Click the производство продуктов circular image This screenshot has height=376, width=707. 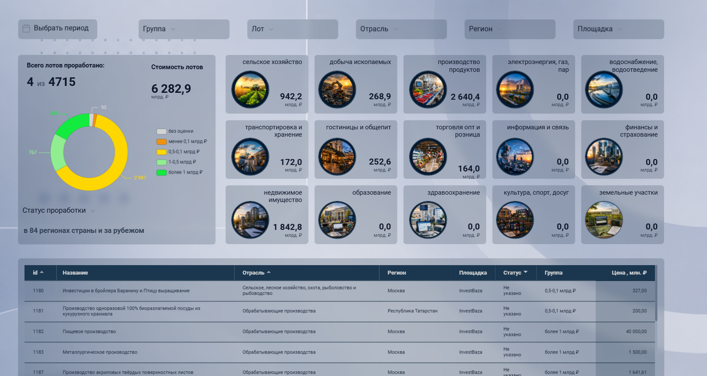[x=428, y=90]
